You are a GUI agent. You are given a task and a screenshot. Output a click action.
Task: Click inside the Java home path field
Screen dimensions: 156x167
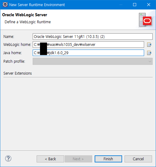coord(88,53)
